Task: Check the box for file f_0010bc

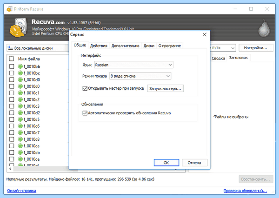Action: point(12,73)
